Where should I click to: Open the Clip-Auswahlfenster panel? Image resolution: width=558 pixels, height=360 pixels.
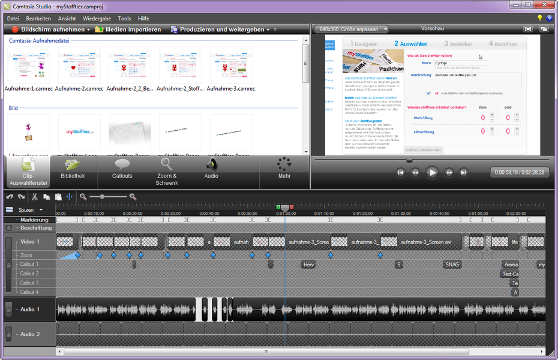(28, 172)
